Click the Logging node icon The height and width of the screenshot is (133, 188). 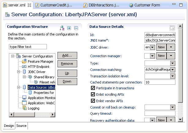click(24, 108)
